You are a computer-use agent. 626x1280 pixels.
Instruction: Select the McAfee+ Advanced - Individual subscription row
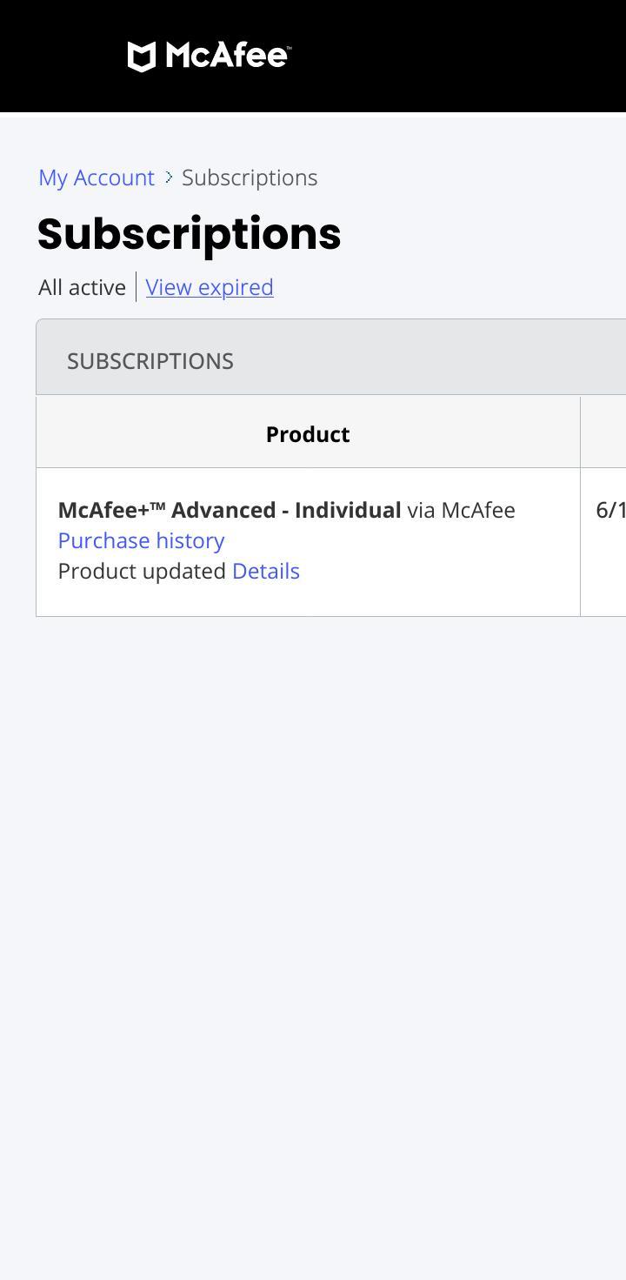(x=308, y=540)
